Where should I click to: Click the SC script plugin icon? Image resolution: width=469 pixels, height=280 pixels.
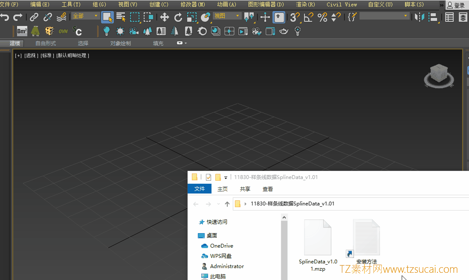pos(77,31)
